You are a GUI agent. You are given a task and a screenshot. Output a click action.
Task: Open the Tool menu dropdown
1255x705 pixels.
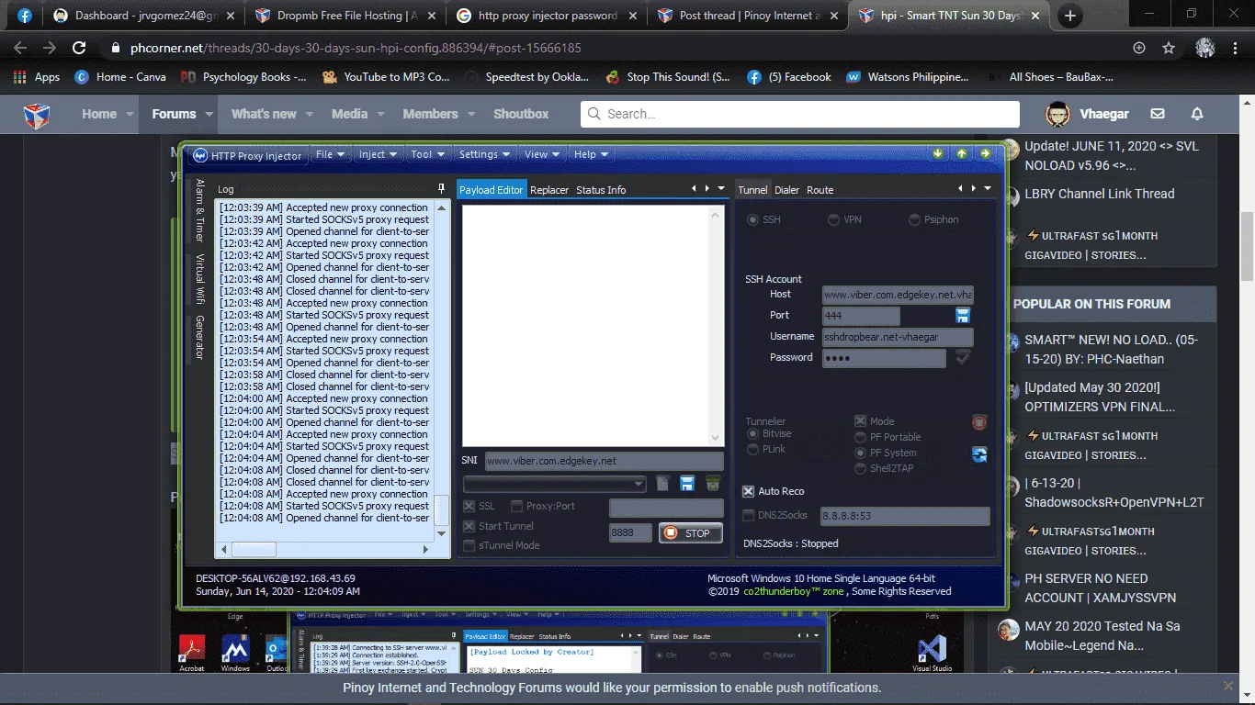(428, 154)
